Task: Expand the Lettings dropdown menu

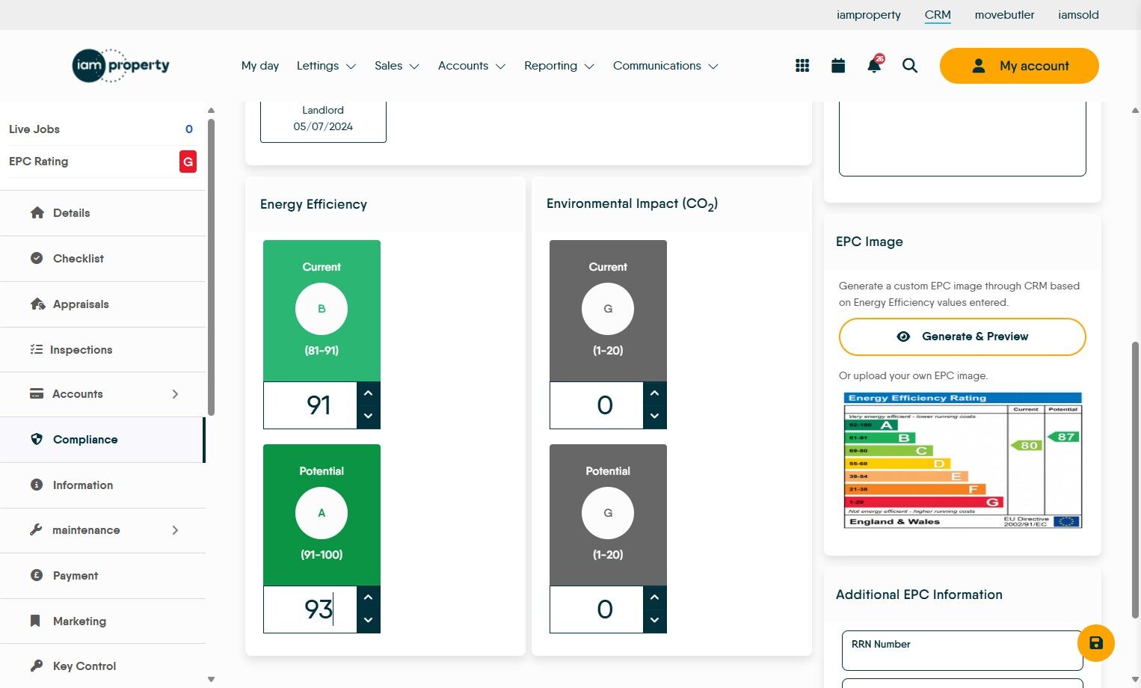Action: [326, 66]
